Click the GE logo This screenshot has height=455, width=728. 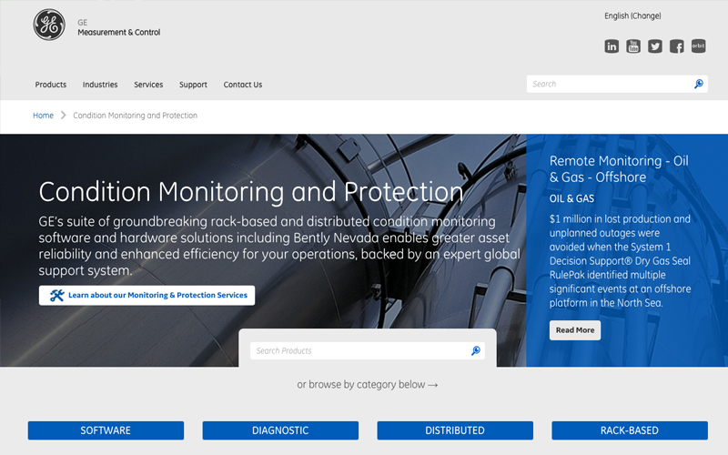49,25
